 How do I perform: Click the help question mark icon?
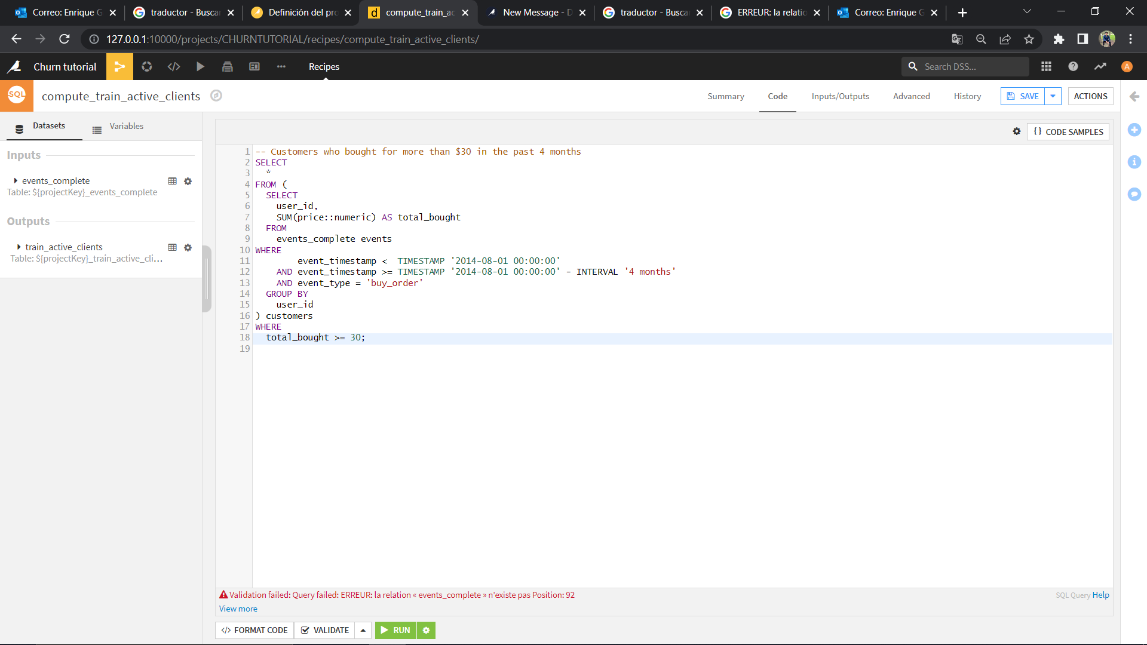click(x=1073, y=67)
